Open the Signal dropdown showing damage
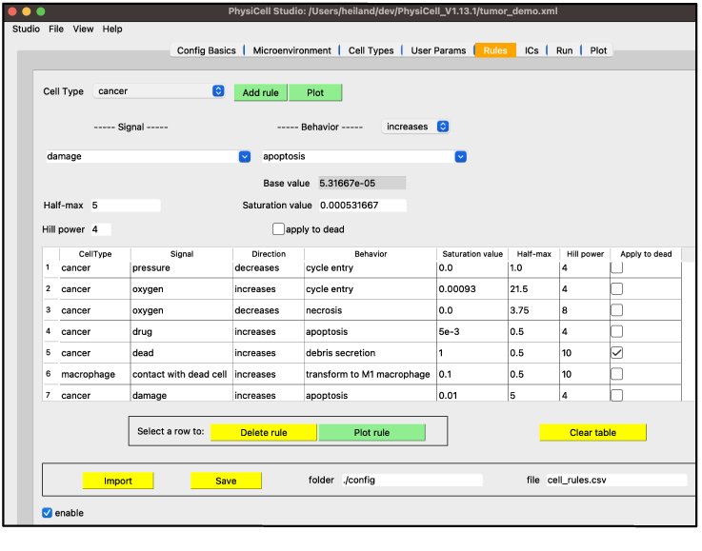This screenshot has height=551, width=702. [148, 156]
